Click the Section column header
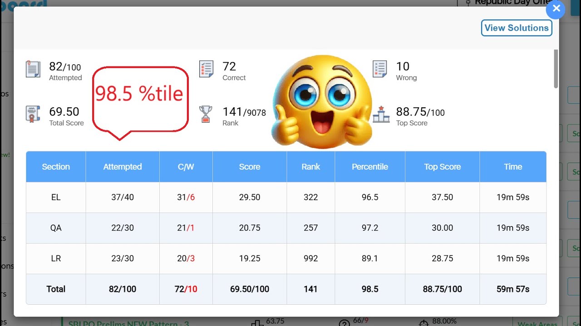The width and height of the screenshot is (581, 326). coord(56,167)
